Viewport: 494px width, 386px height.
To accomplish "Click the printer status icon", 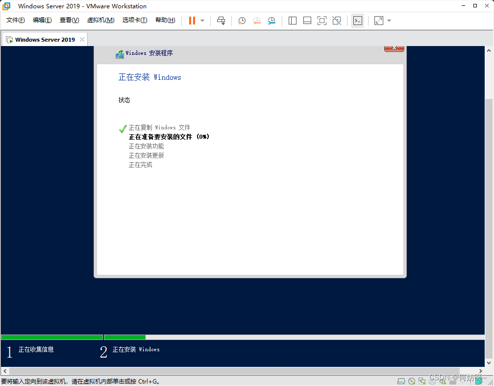I will click(432, 382).
